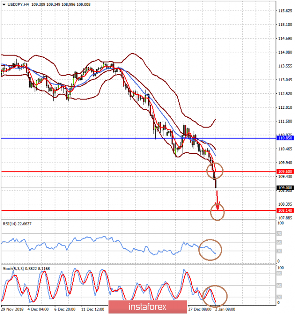This screenshot has height=314, width=295.
Task: Click the black current price 109.008 label
Action: pos(284,188)
